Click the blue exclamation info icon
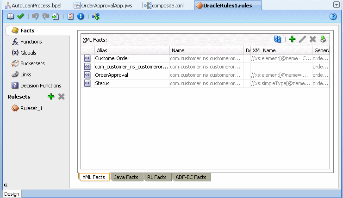This screenshot has width=343, height=198. (81, 16)
